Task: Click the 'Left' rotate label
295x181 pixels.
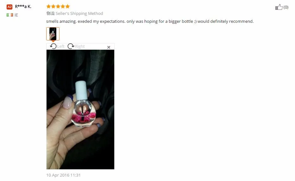Action: coord(61,46)
